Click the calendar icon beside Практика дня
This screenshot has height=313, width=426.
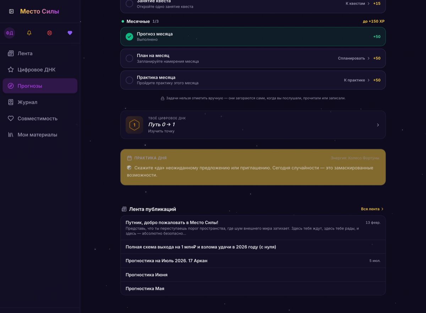pos(129,158)
